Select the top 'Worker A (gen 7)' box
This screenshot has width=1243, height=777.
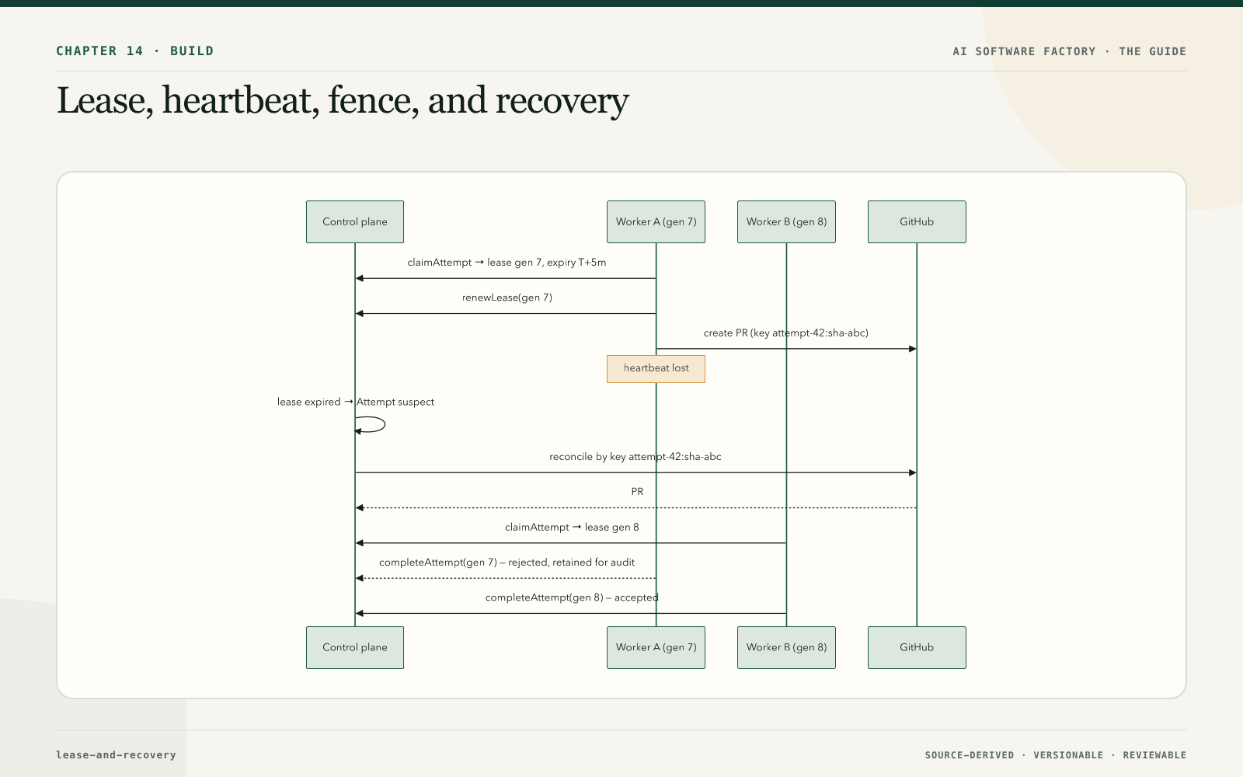coord(656,221)
